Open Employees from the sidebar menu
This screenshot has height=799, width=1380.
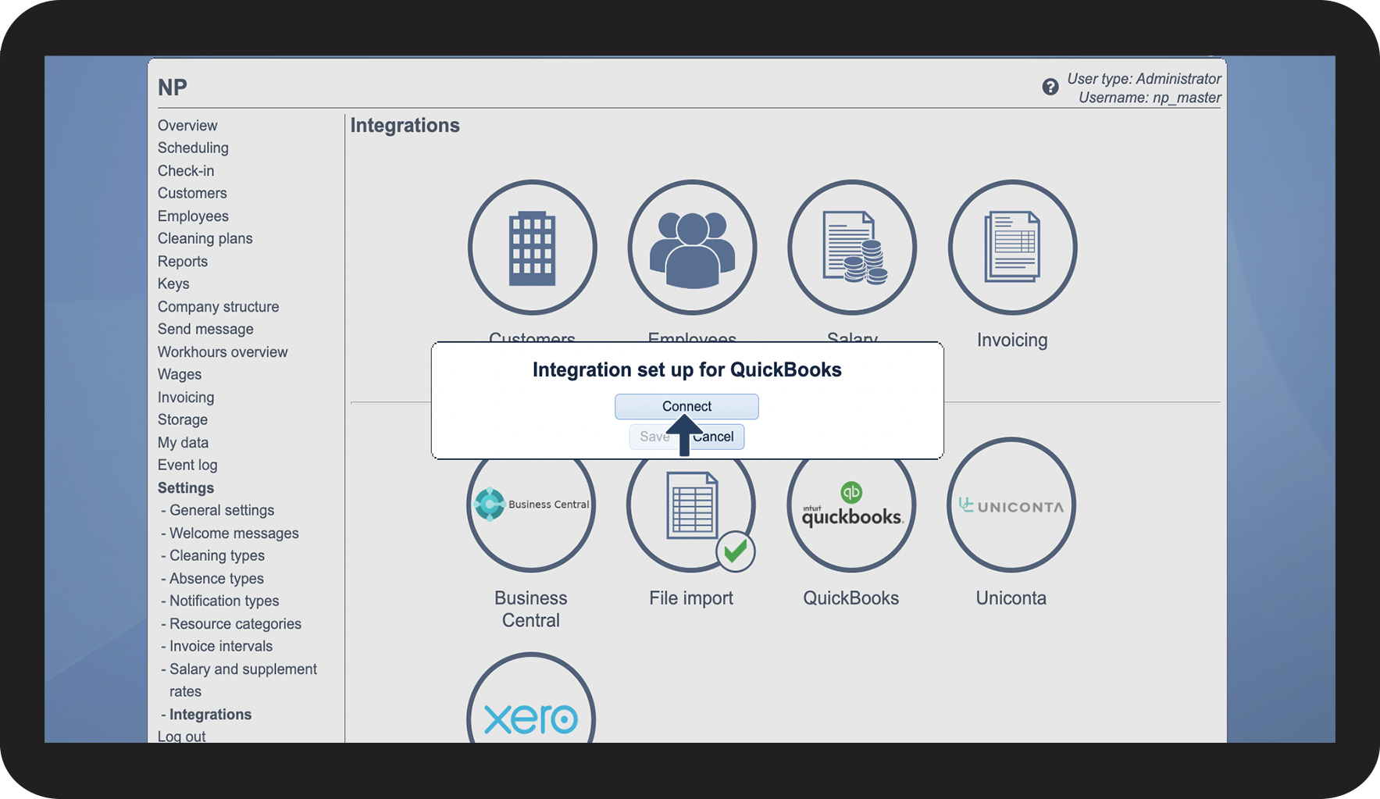click(x=193, y=216)
